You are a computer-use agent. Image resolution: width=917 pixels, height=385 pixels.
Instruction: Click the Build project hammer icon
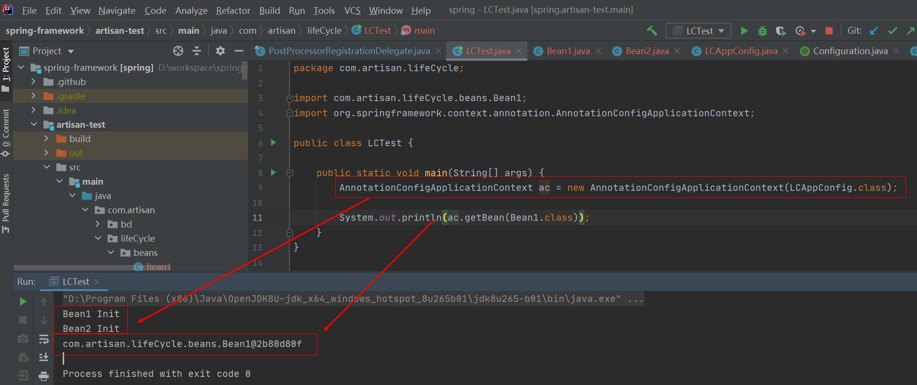(x=652, y=31)
